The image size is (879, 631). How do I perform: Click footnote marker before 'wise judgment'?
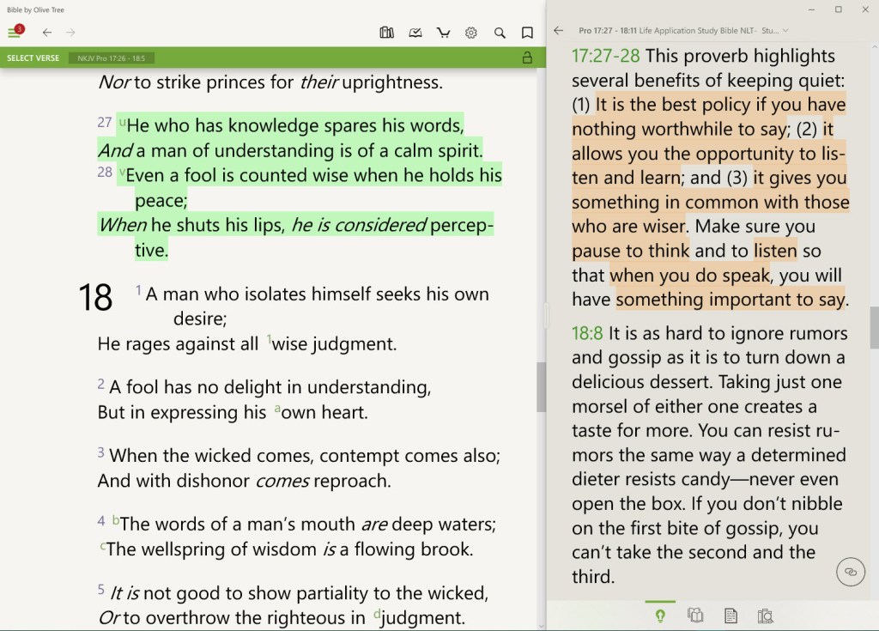coord(268,340)
